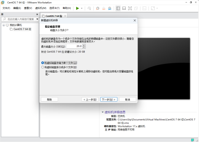Toggle the thumbnail bar view icon
This screenshot has width=199, height=142.
(x=124, y=8)
